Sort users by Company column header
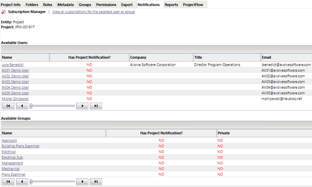Viewport: 312px width, 187px height. (161, 57)
